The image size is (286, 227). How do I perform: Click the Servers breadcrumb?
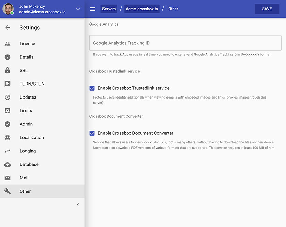pyautogui.click(x=109, y=9)
